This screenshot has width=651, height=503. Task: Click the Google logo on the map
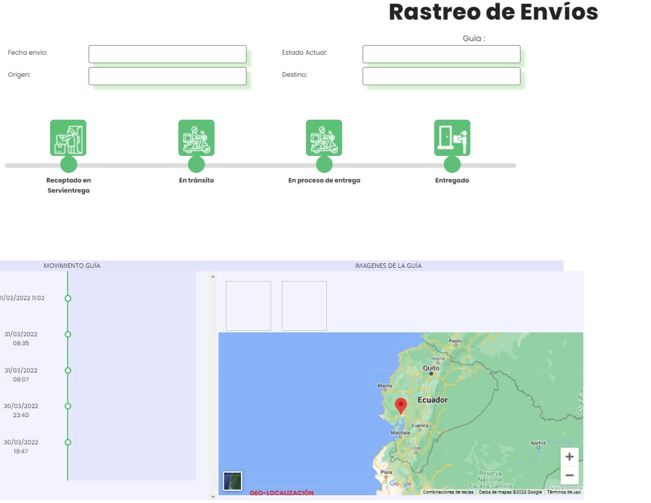[400, 484]
